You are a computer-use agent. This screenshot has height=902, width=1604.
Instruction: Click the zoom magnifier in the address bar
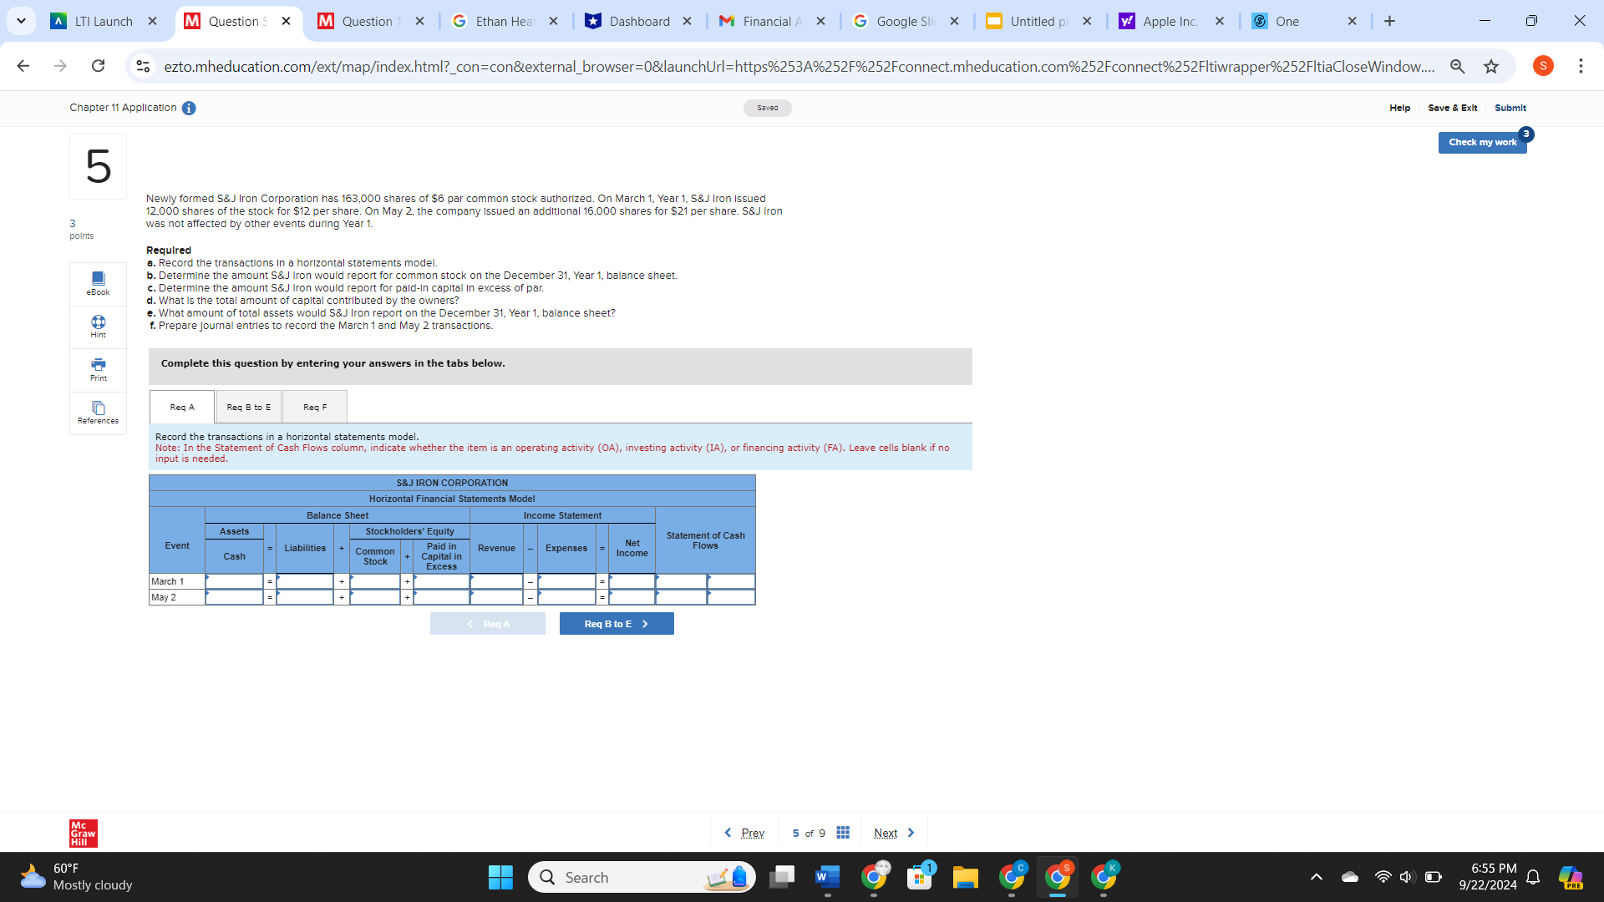(1457, 66)
